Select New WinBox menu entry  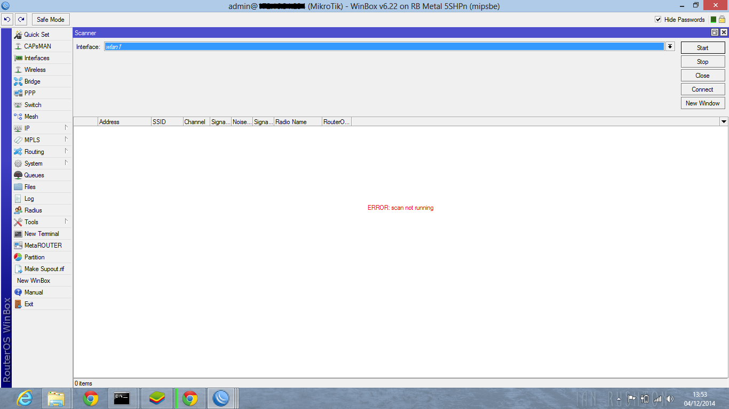click(42, 281)
